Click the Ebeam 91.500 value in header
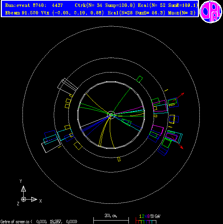223x224 pixels. (22, 13)
